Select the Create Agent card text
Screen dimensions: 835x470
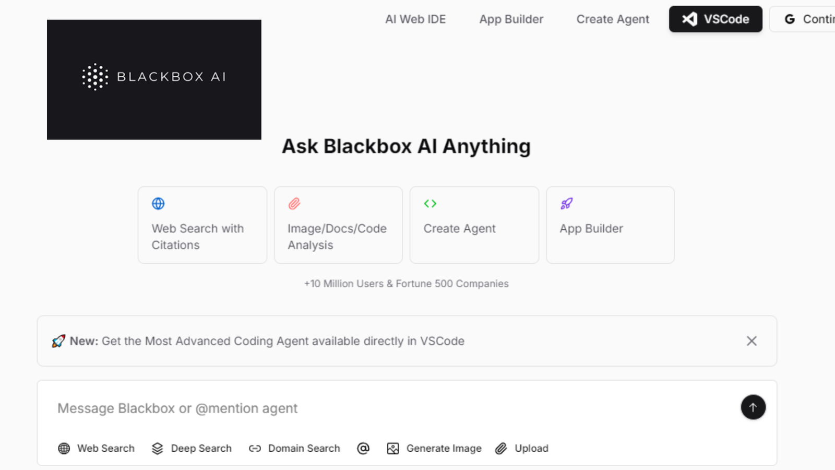(459, 229)
